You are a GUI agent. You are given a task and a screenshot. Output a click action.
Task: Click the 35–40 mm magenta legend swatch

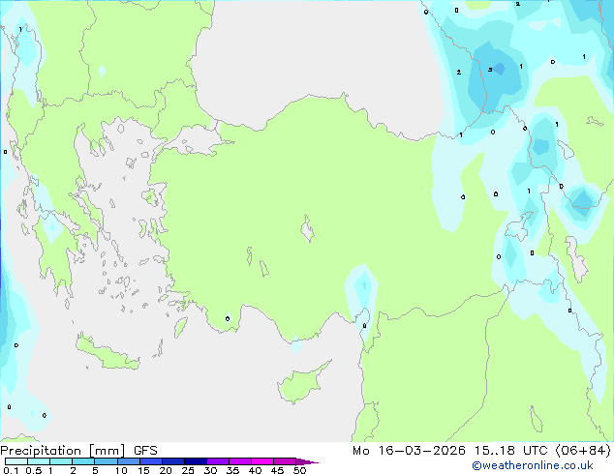tap(239, 461)
